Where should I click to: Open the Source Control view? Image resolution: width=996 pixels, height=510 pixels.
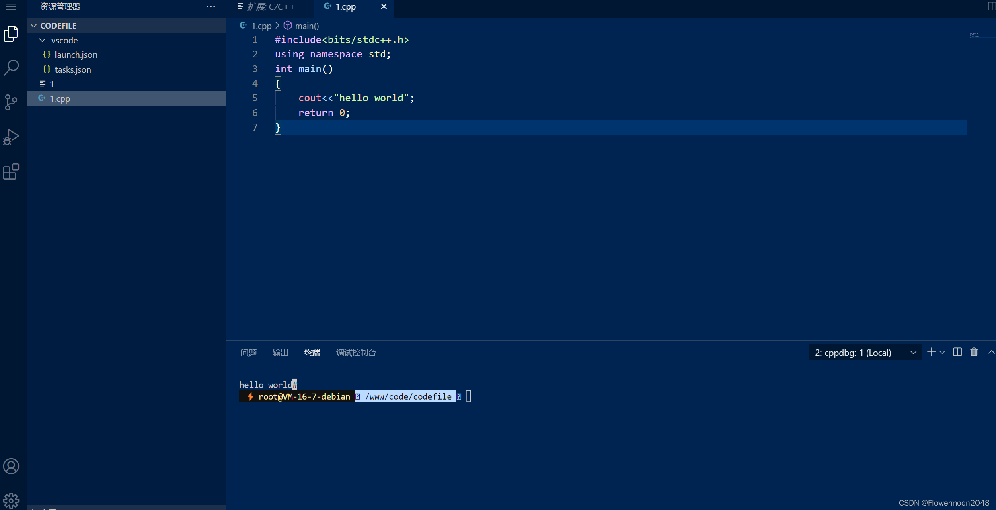coord(11,102)
